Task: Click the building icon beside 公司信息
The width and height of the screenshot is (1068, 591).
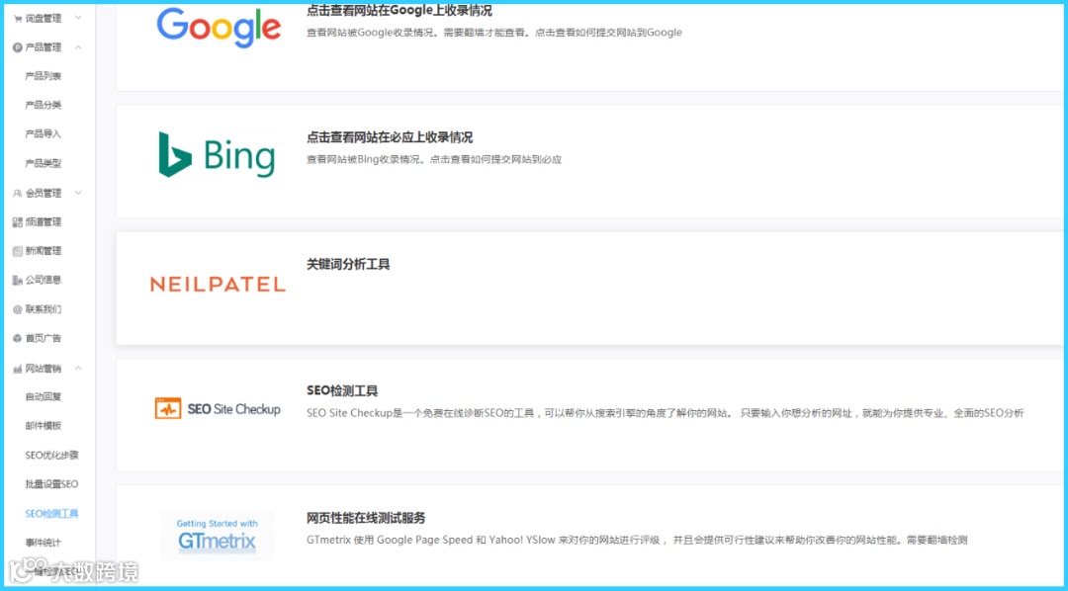Action: 17,280
